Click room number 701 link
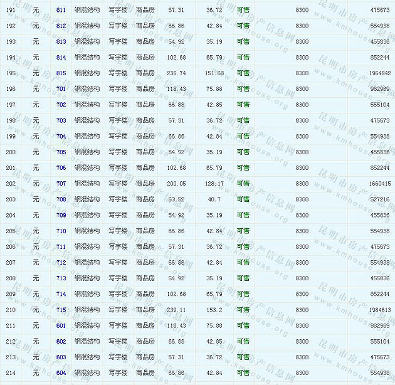Viewport: 395px width, 385px height. (61, 89)
